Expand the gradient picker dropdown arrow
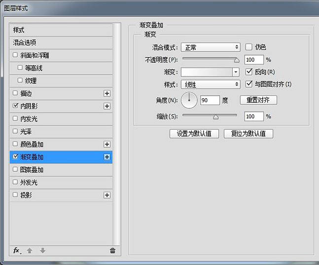 (x=236, y=72)
